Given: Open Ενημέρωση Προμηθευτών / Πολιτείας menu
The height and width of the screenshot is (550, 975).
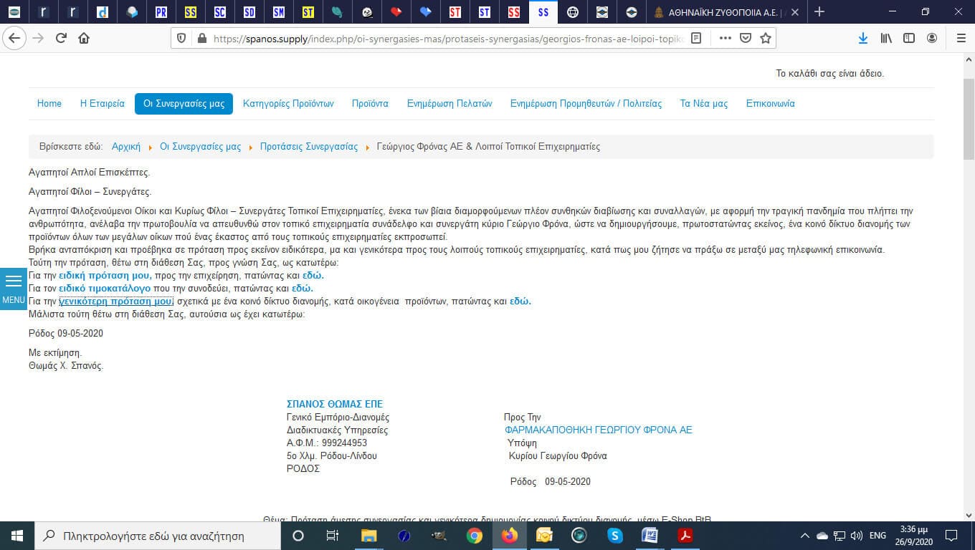Looking at the screenshot, I should pos(586,103).
